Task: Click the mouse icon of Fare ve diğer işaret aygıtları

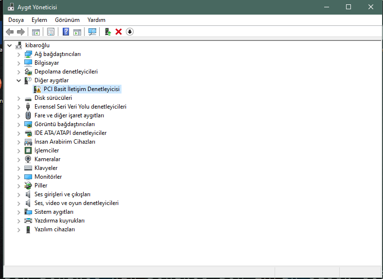Action: tap(28, 115)
